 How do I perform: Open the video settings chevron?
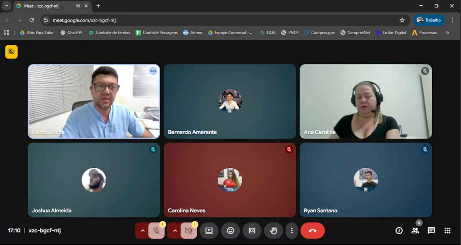click(174, 230)
